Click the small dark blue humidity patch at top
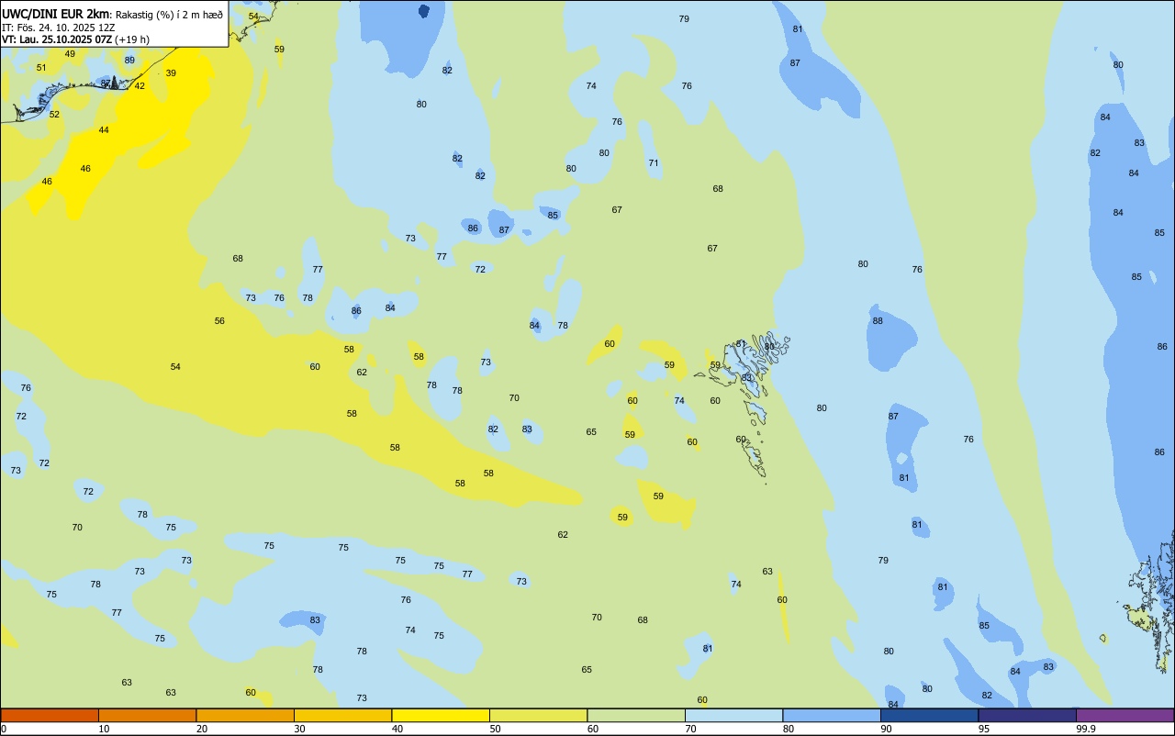This screenshot has width=1175, height=736. click(423, 11)
